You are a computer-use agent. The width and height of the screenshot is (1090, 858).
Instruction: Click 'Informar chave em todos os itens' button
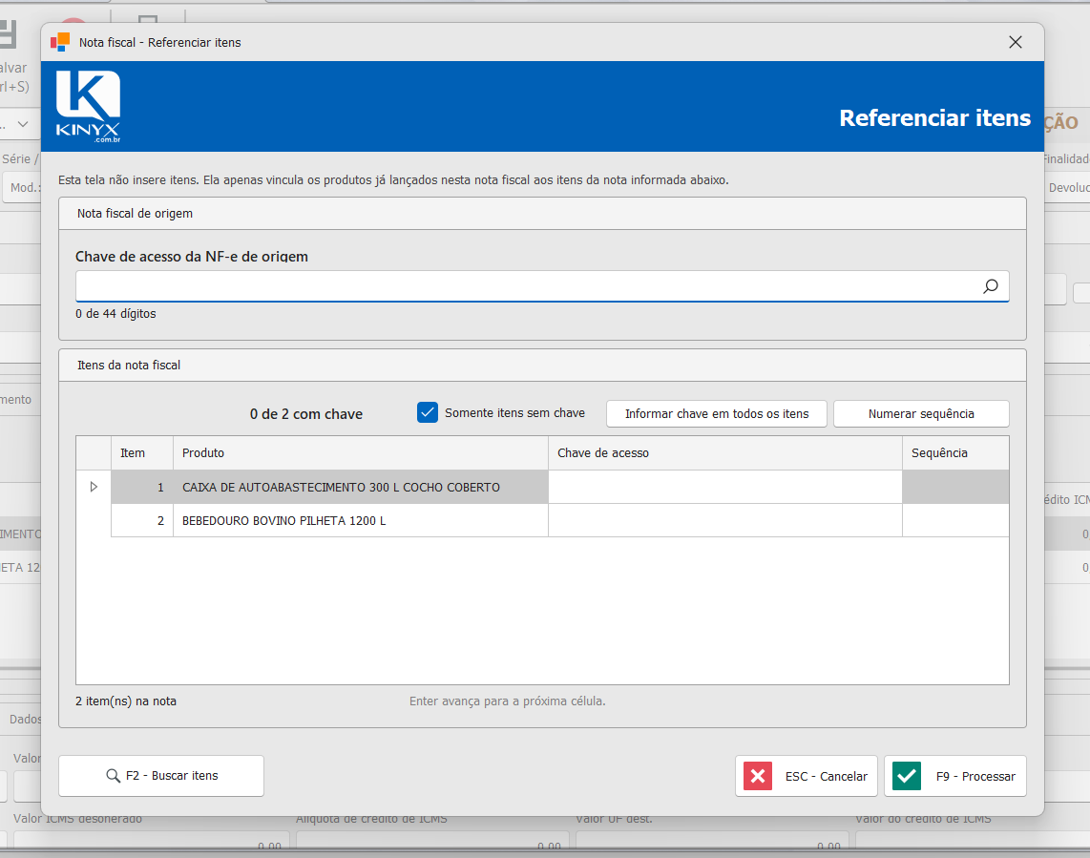click(717, 413)
